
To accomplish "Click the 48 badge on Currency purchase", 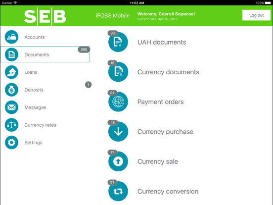I will tap(113, 122).
